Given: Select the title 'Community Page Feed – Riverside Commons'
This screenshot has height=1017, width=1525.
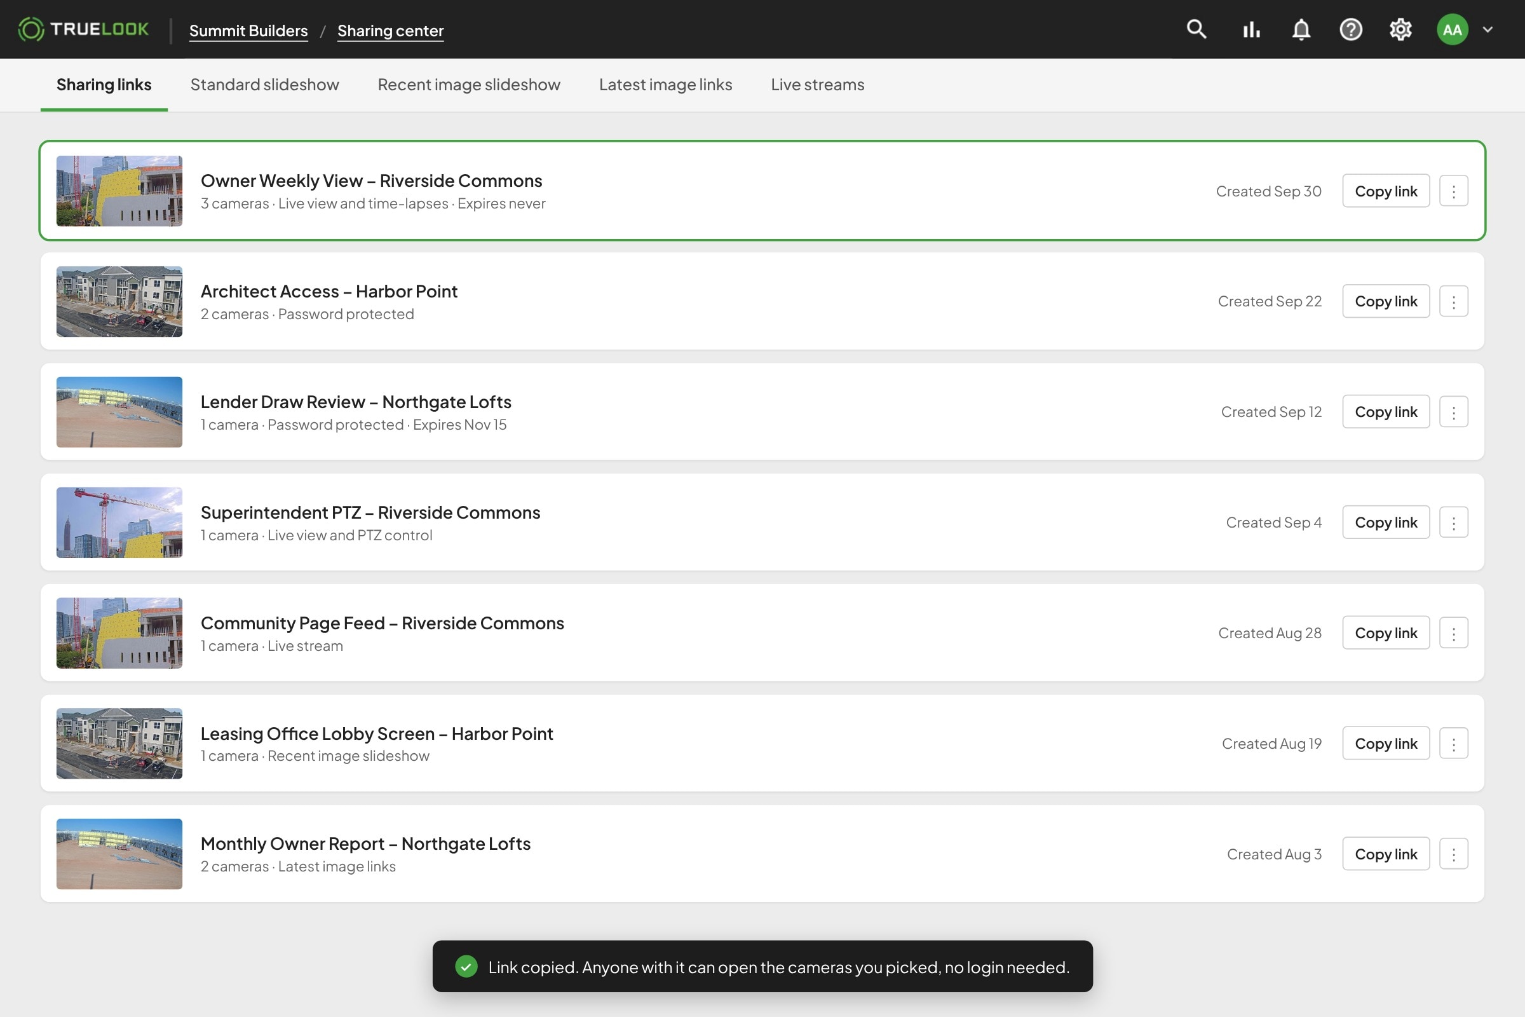Looking at the screenshot, I should 382,623.
